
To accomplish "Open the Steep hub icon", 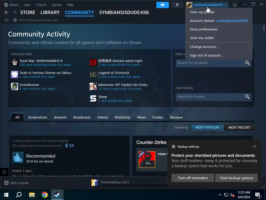I will point(93,98).
